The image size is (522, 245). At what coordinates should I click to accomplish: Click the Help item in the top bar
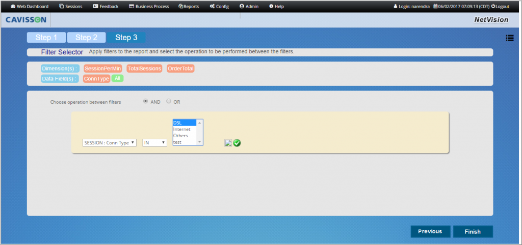pos(276,7)
